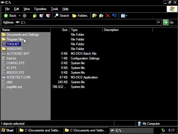Click the boot.ini file name
The image size is (178, 134).
click(11, 58)
